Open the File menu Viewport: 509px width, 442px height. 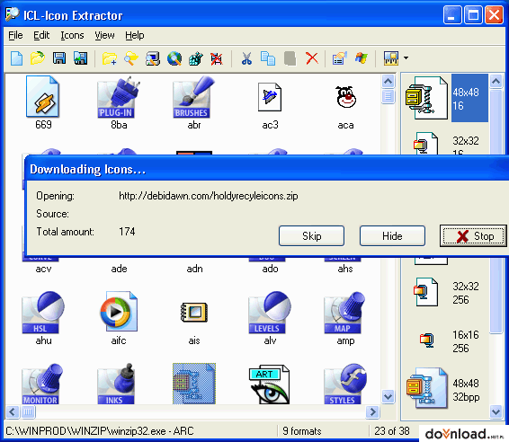[15, 35]
